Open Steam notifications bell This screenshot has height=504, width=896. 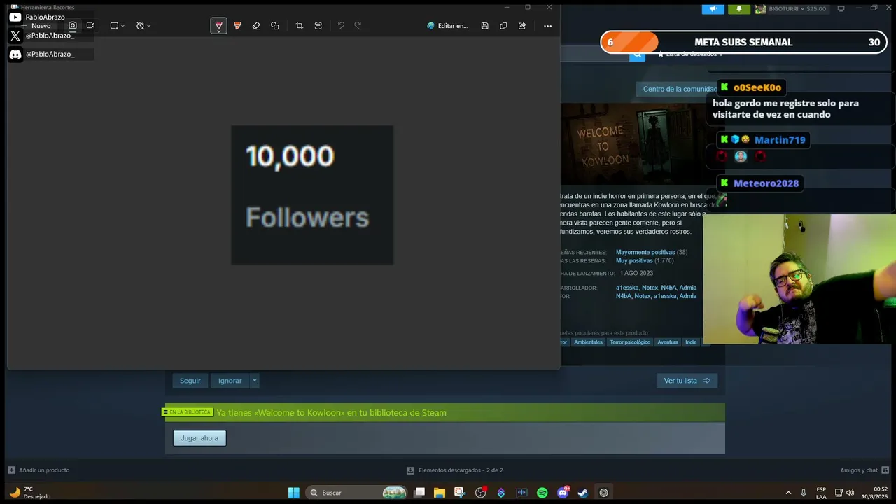[x=739, y=8]
